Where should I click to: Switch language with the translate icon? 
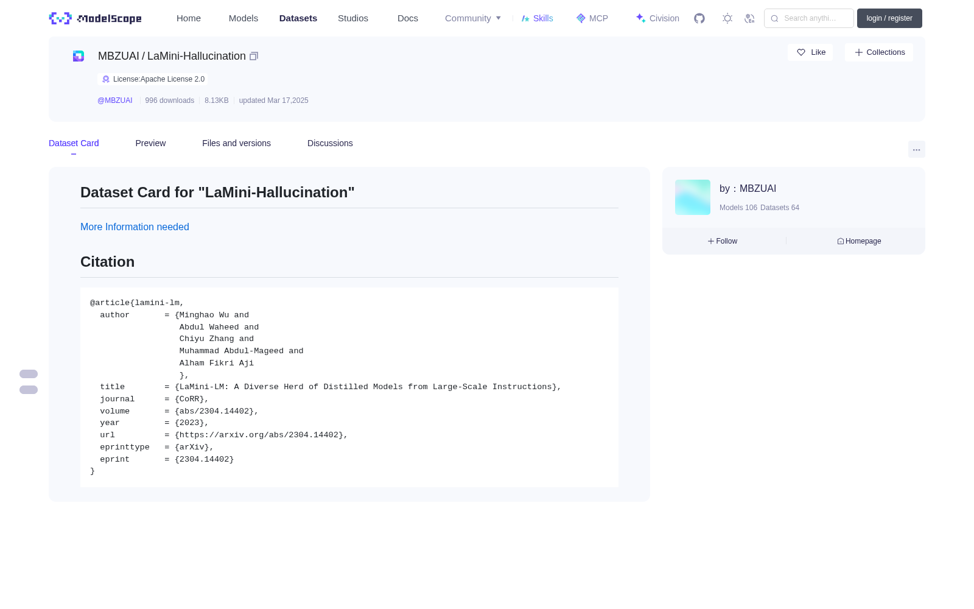[x=749, y=18]
